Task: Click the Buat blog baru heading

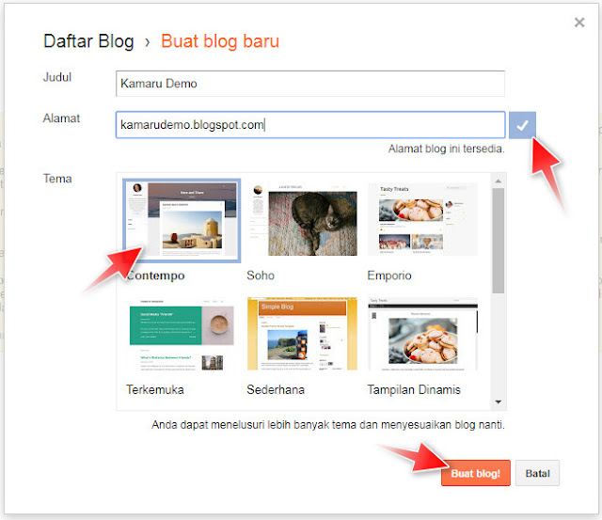Action: point(220,41)
